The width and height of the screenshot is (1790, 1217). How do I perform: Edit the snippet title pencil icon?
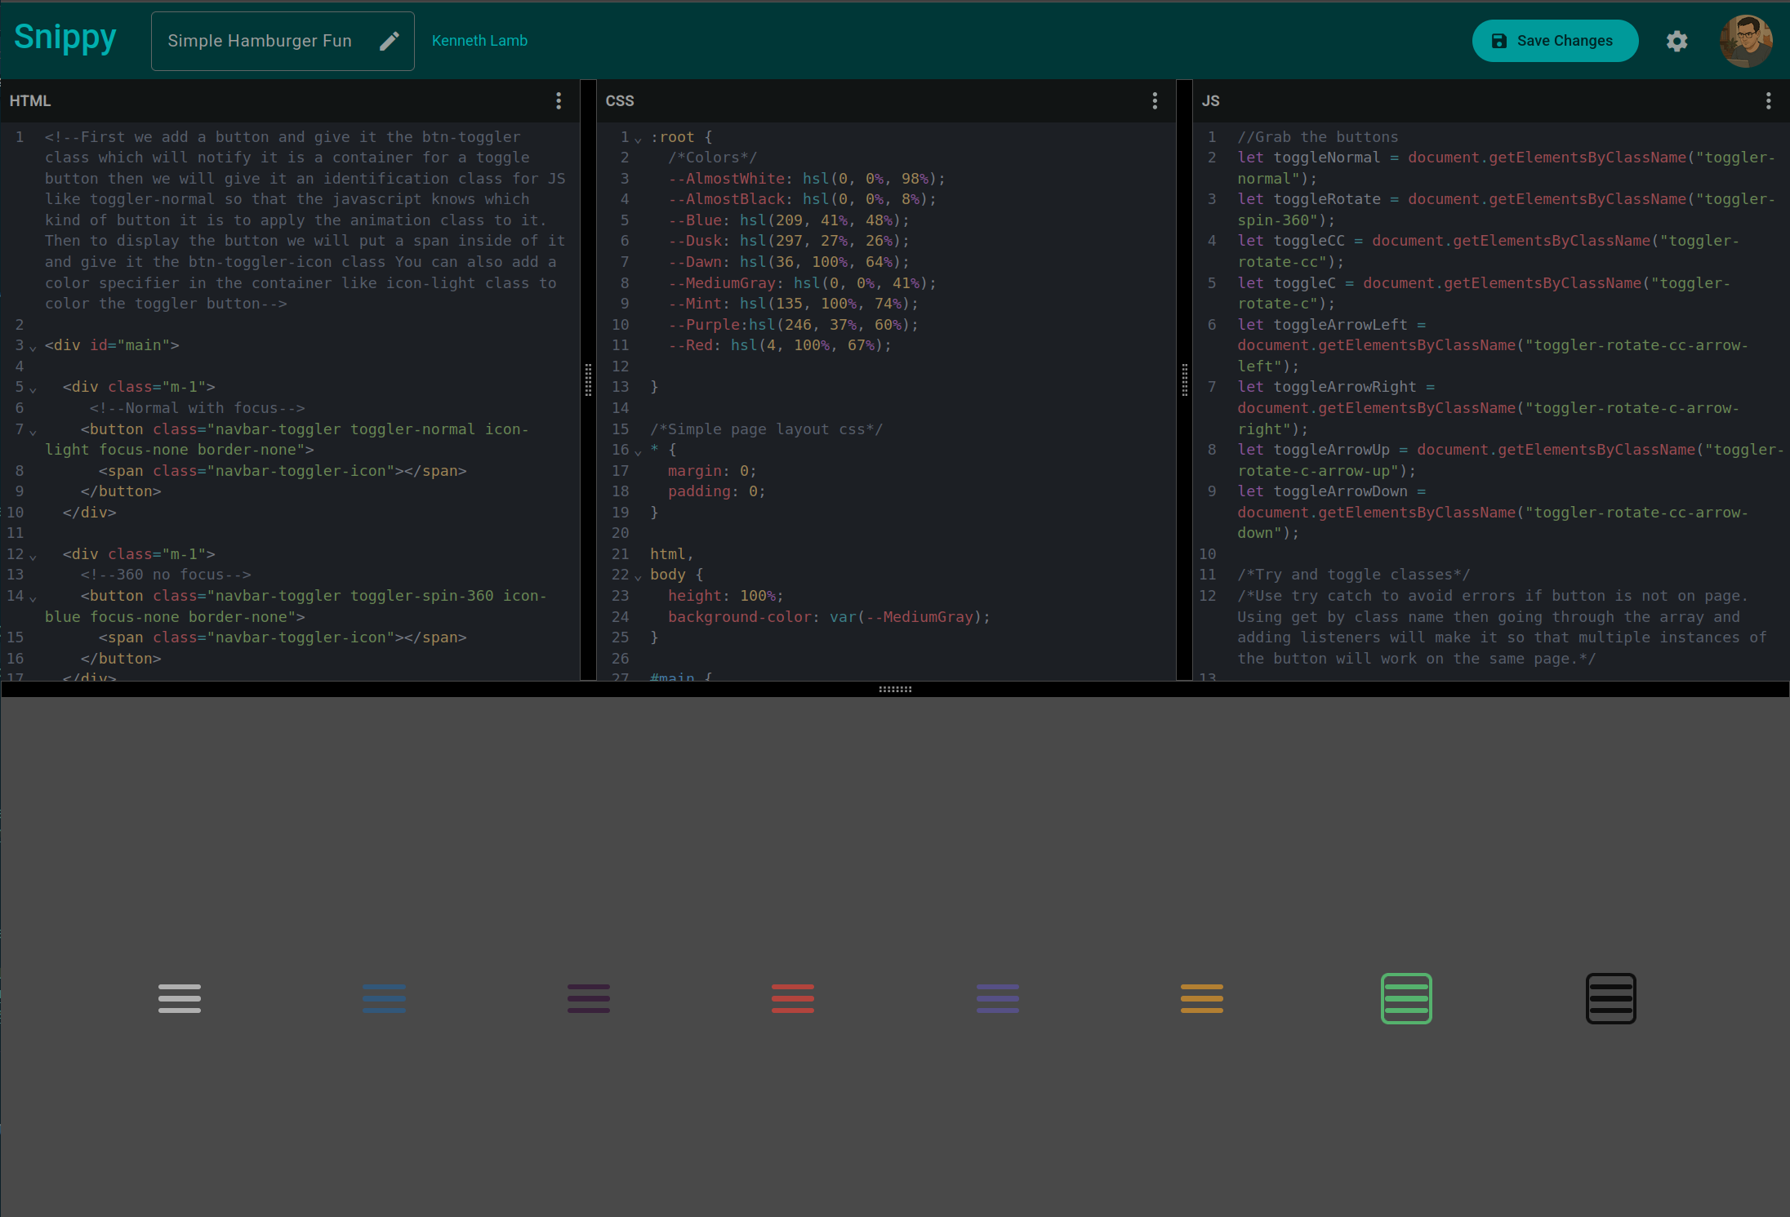(x=390, y=41)
